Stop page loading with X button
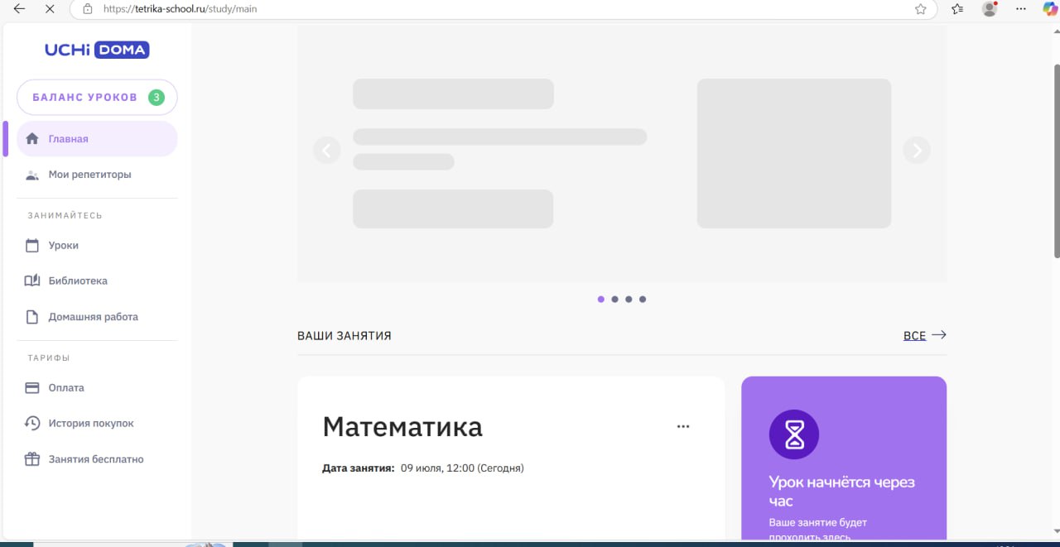Screen dimensions: 1060x547 [50, 9]
